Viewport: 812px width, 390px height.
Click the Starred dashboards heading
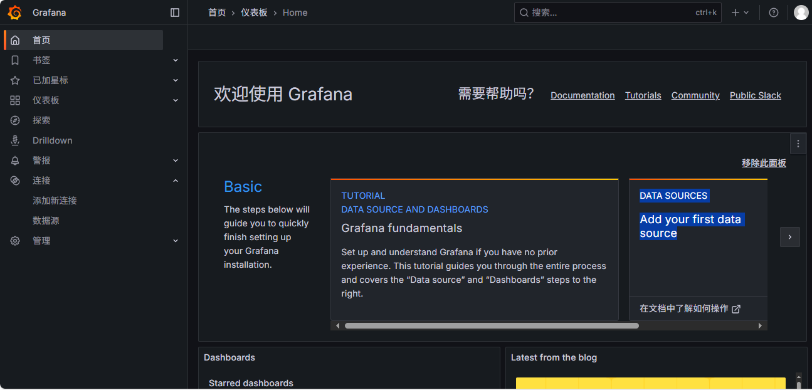click(x=251, y=383)
